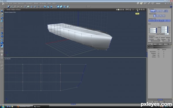This screenshot has height=108, width=173.
Task: Click the third Edit Mode button
Action: 166,11
